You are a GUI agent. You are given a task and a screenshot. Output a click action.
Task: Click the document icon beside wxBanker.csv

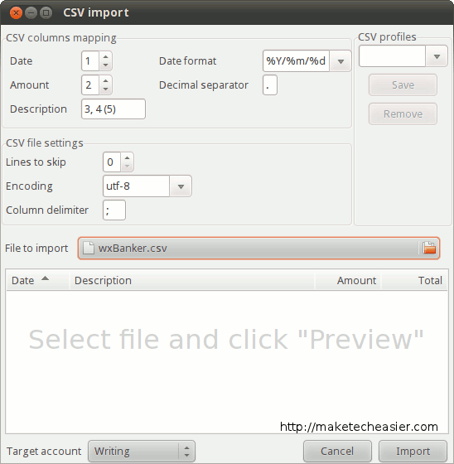[88, 248]
